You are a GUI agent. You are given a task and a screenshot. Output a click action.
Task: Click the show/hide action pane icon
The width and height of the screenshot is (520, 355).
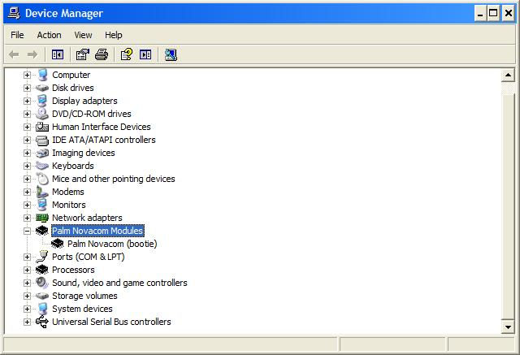(x=145, y=54)
